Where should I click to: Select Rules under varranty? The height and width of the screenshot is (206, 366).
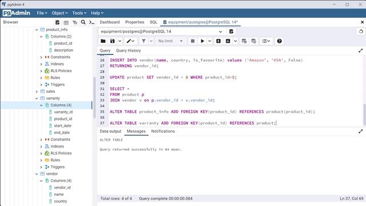(55, 160)
